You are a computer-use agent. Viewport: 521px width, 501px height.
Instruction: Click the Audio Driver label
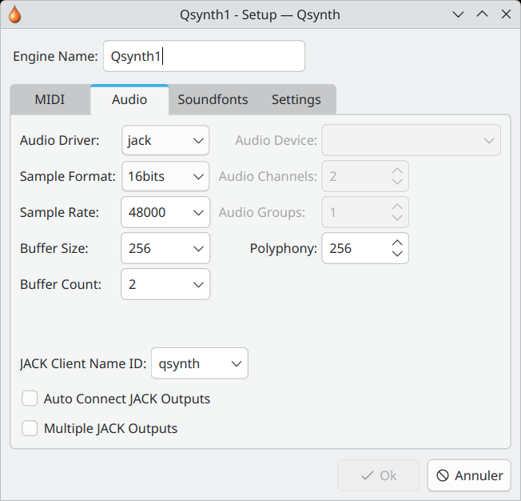(x=60, y=140)
